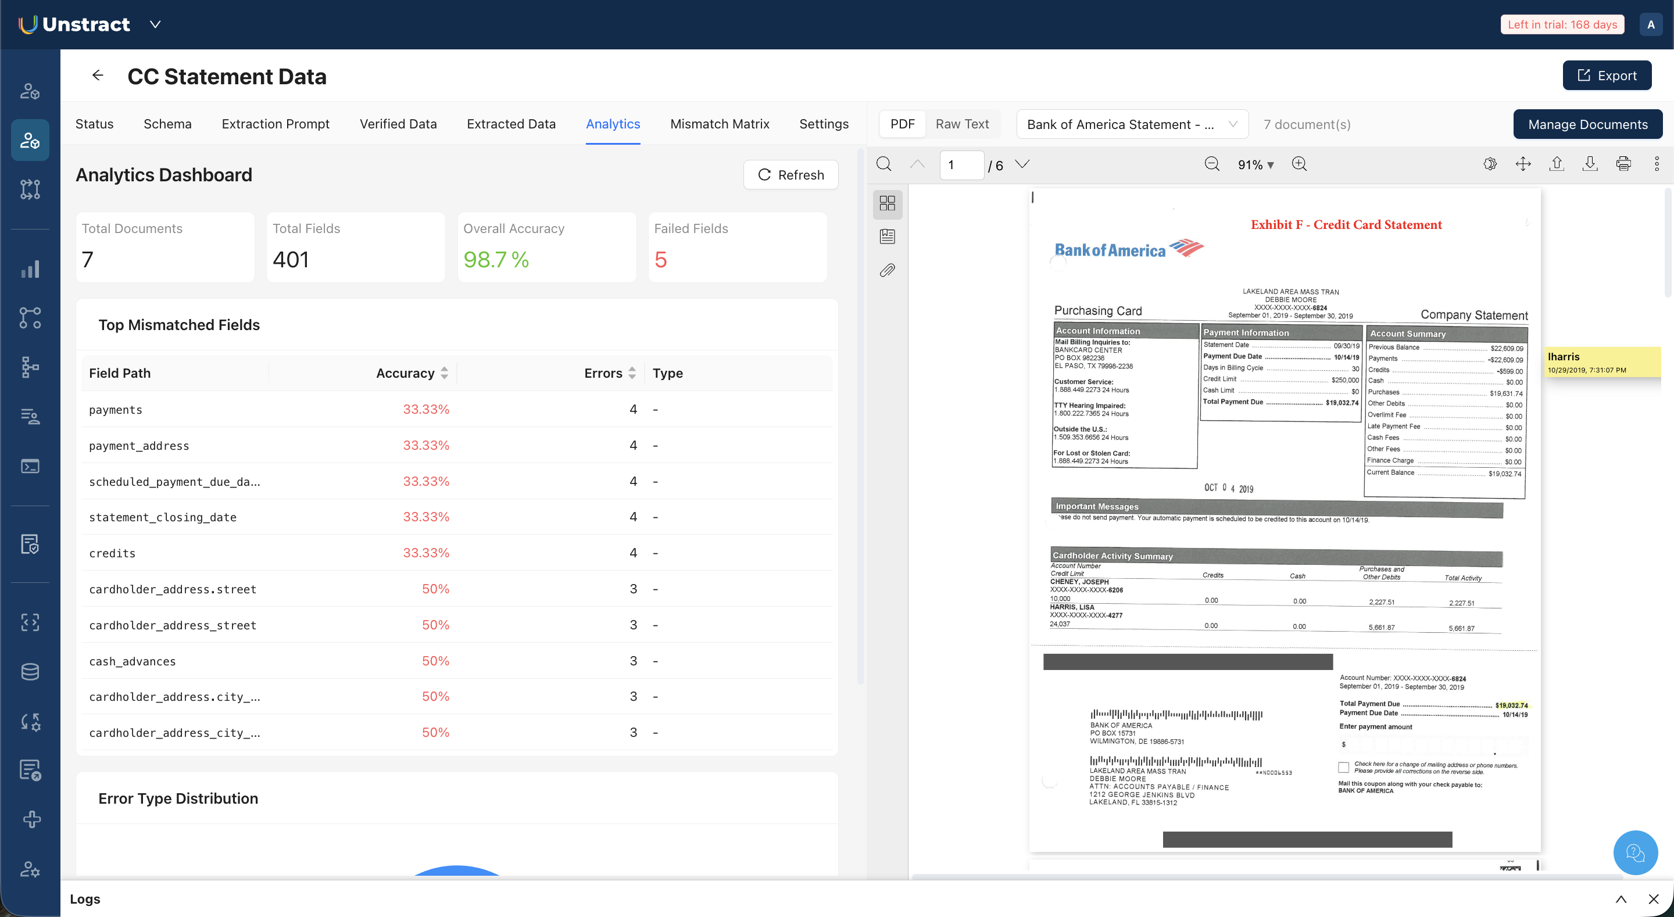Zoom out the PDF viewer
The width and height of the screenshot is (1674, 917).
point(1212,164)
